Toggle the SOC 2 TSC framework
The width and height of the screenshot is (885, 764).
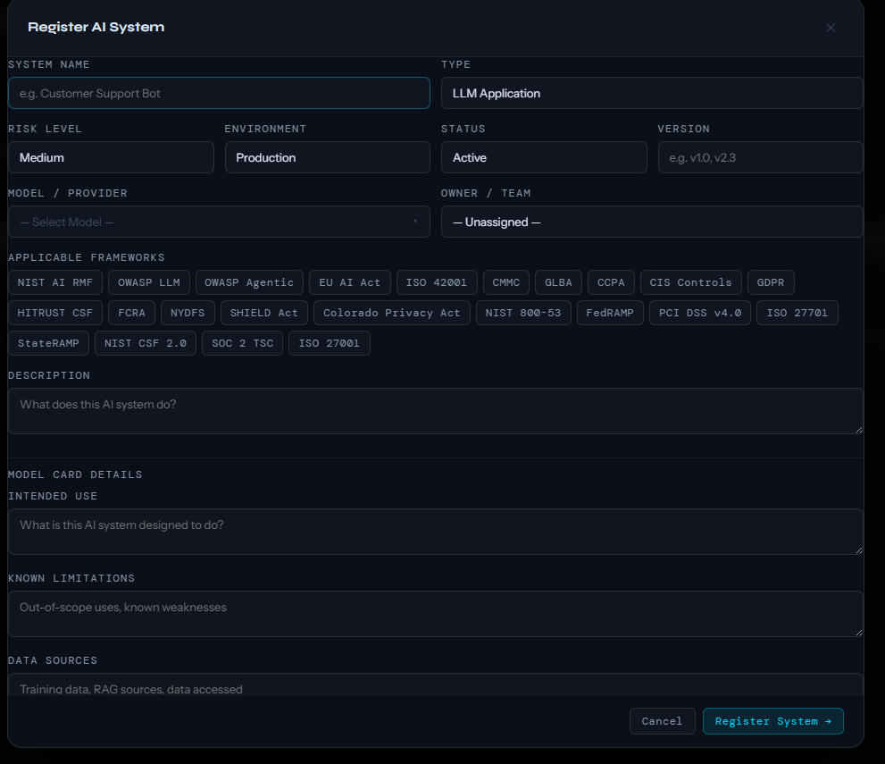241,342
